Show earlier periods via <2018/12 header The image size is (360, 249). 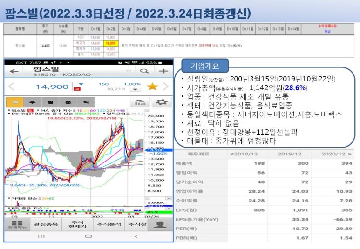coord(244,154)
